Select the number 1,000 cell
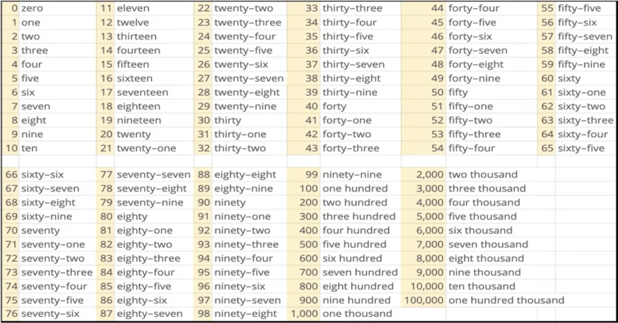The height and width of the screenshot is (323, 618). point(304,314)
